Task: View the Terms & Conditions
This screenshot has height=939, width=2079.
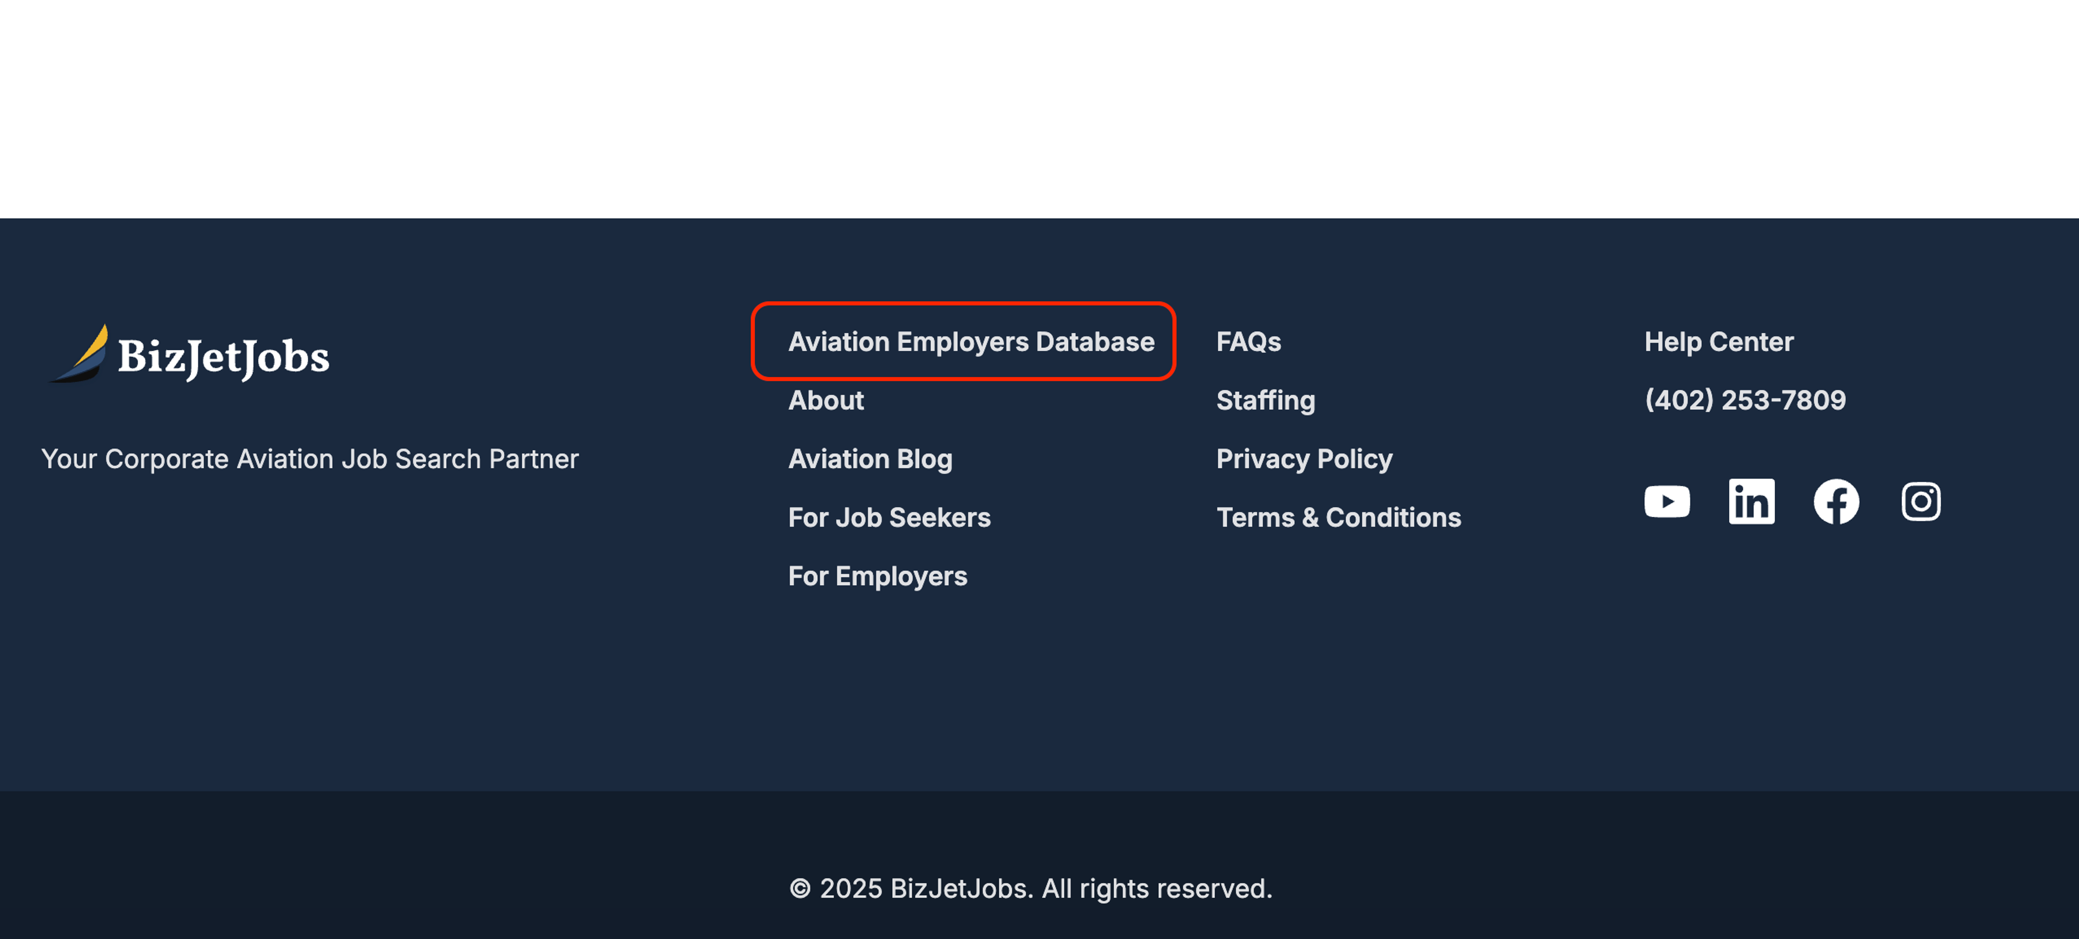Action: 1338,517
